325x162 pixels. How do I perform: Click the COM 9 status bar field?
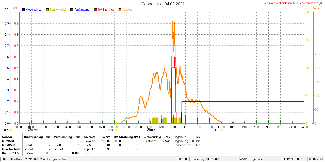[288, 159]
